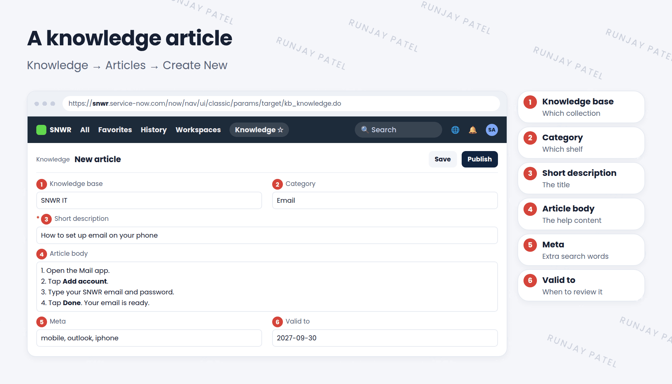
Task: Click the Knowledge breadcrumb link
Action: click(x=53, y=159)
